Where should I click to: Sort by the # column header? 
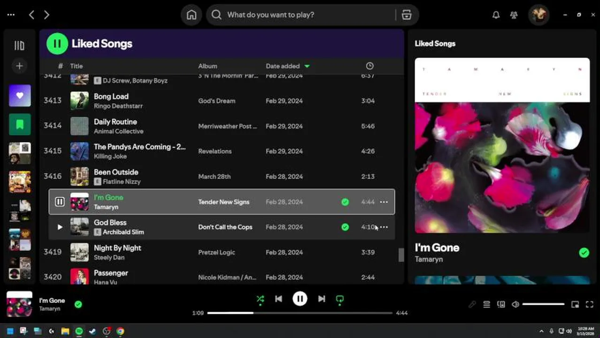60,66
